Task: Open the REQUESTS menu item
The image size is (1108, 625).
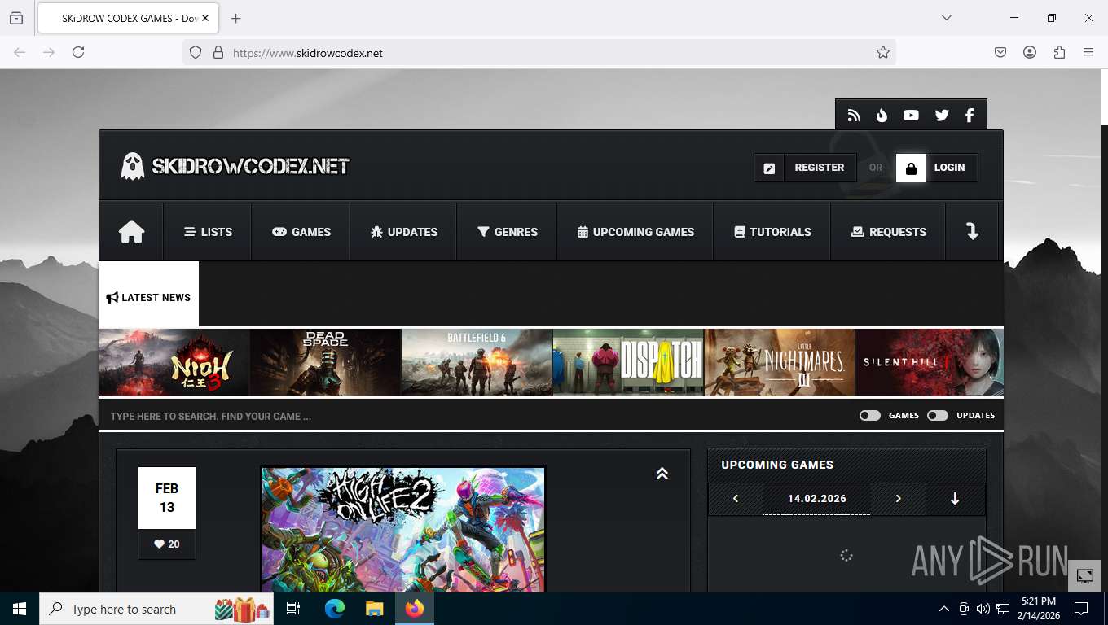Action: coord(888,232)
